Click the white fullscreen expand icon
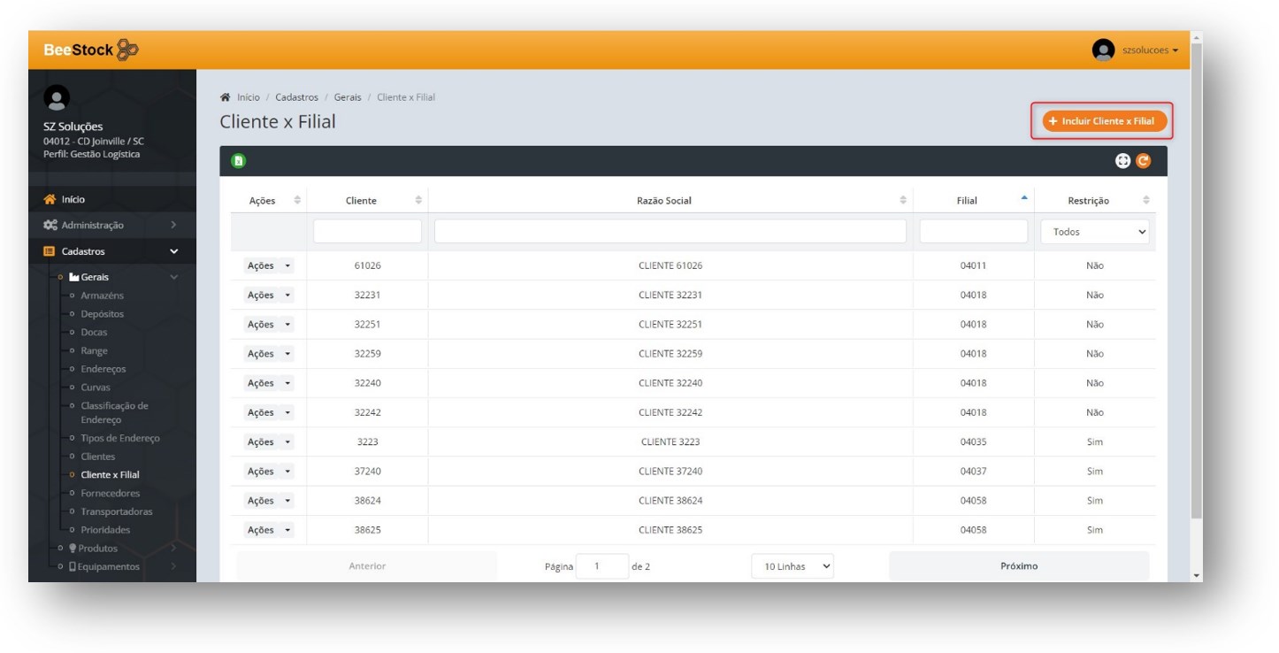Image resolution: width=1279 pixels, height=653 pixels. click(1123, 161)
